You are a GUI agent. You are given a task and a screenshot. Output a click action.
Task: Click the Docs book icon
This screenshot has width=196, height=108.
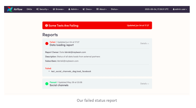[84, 9]
